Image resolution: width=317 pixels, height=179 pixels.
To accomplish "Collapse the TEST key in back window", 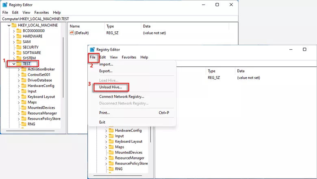I will [14, 64].
